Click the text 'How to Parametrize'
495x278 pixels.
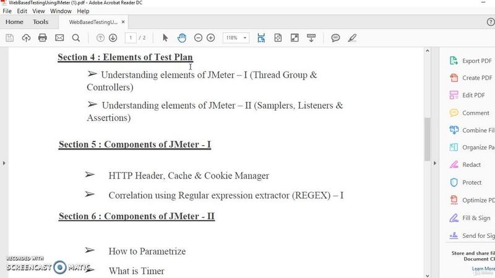coord(147,251)
